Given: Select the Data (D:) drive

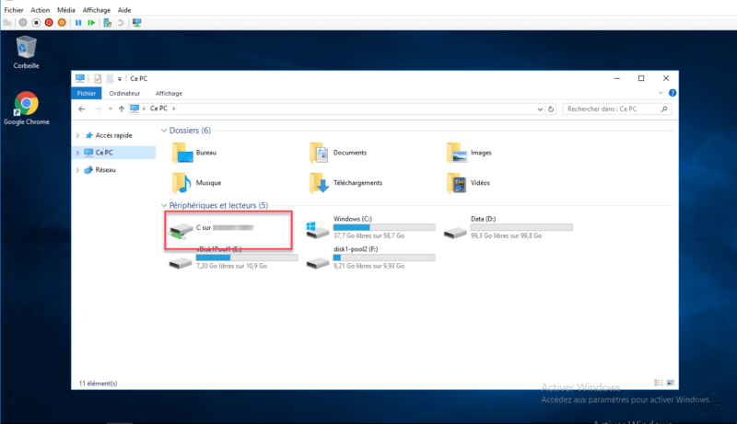Looking at the screenshot, I should click(x=509, y=227).
